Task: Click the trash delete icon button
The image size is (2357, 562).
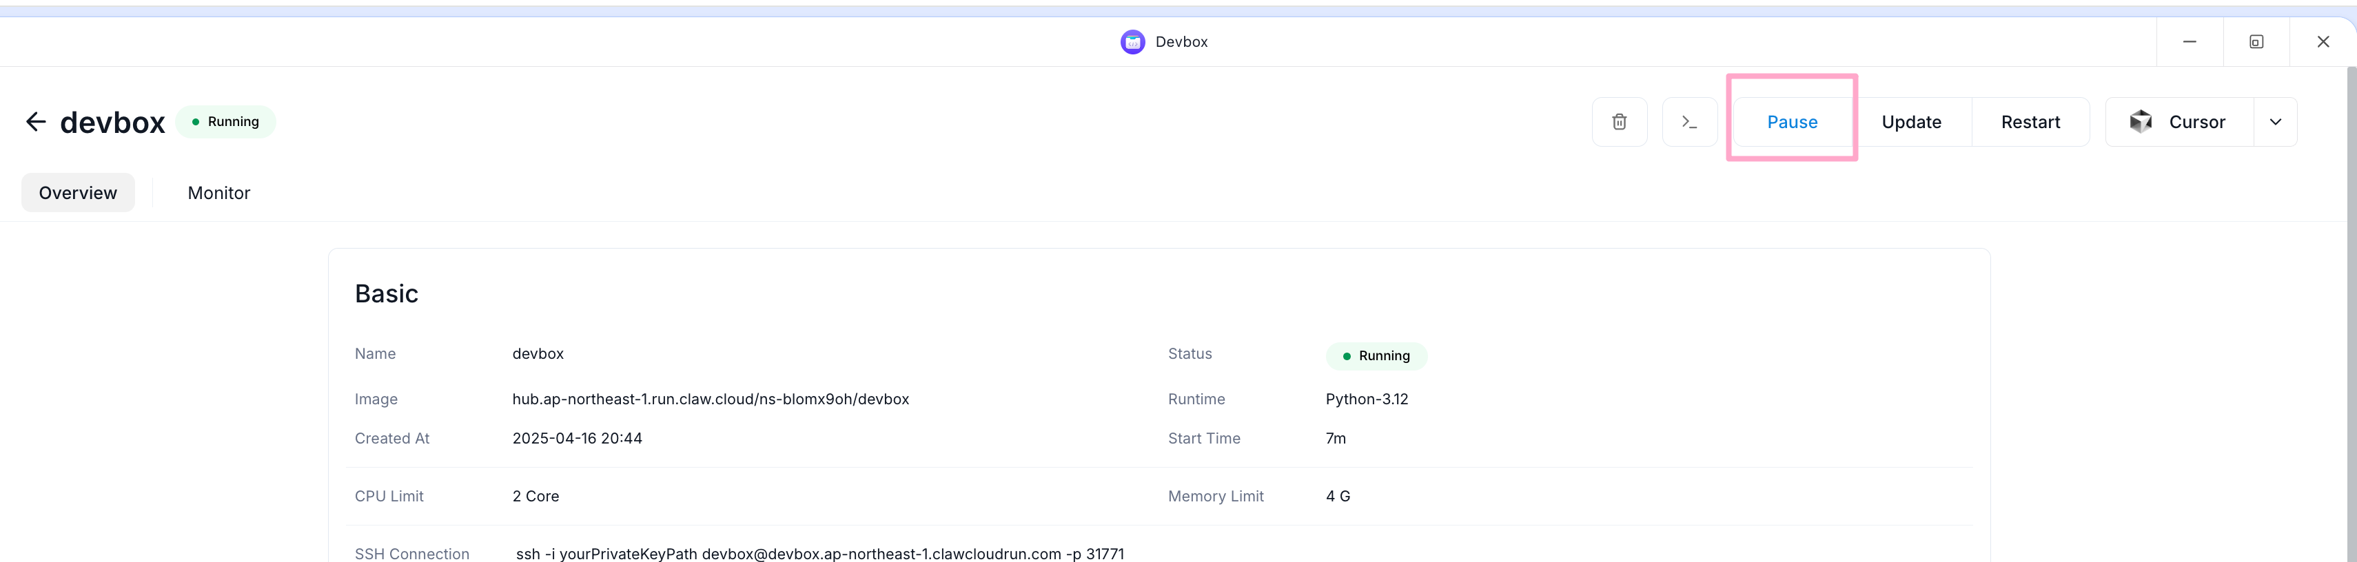Action: [1619, 121]
